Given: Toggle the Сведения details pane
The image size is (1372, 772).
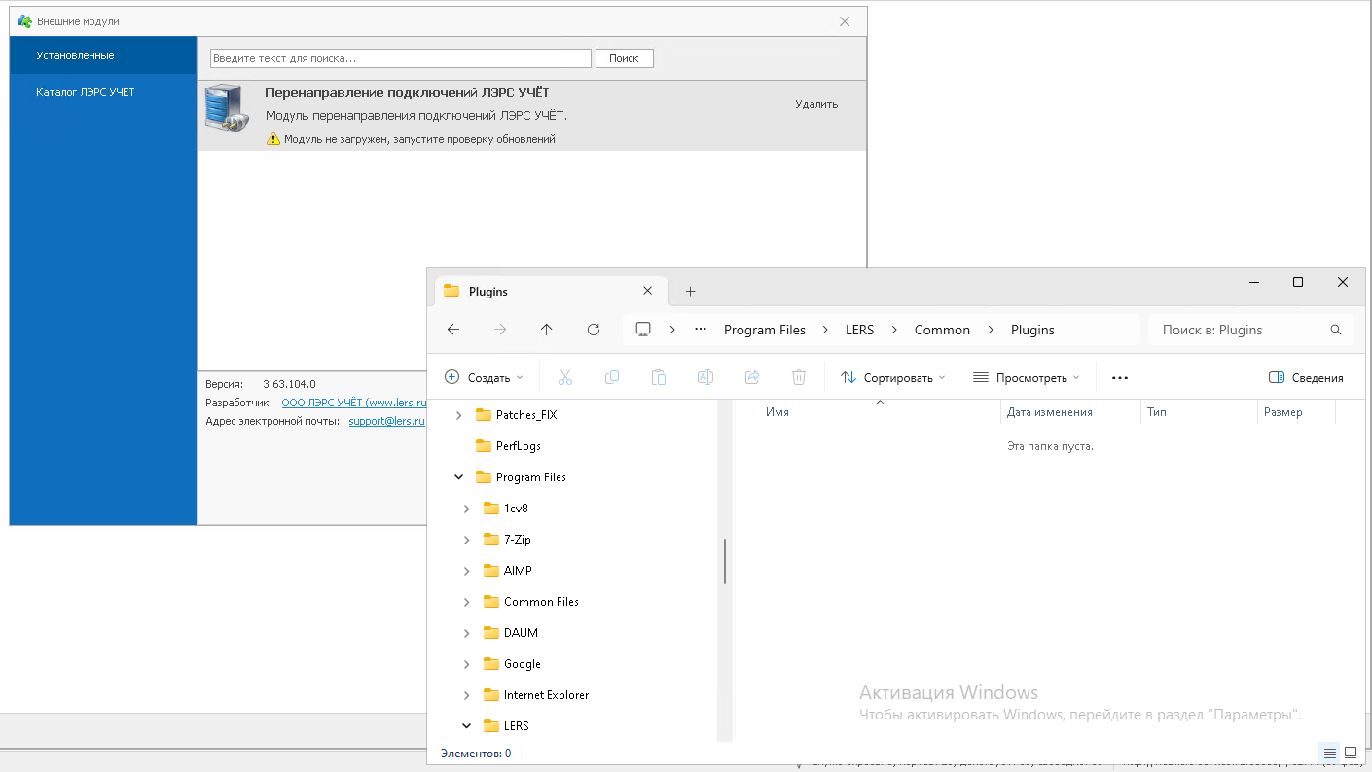Looking at the screenshot, I should (1306, 377).
